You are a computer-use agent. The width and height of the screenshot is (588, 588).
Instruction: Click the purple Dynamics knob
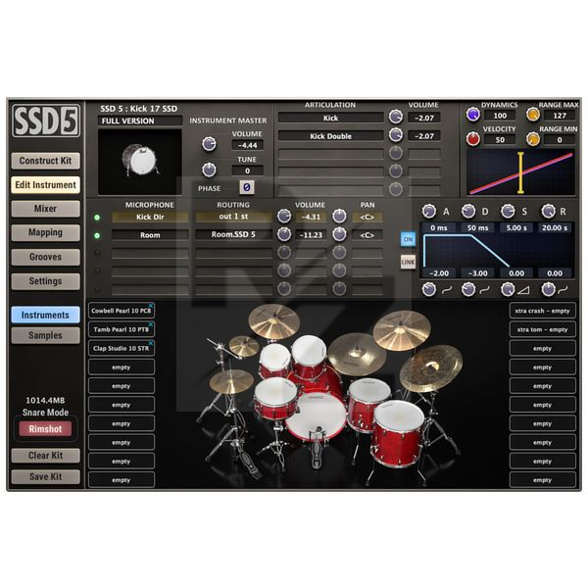(473, 115)
